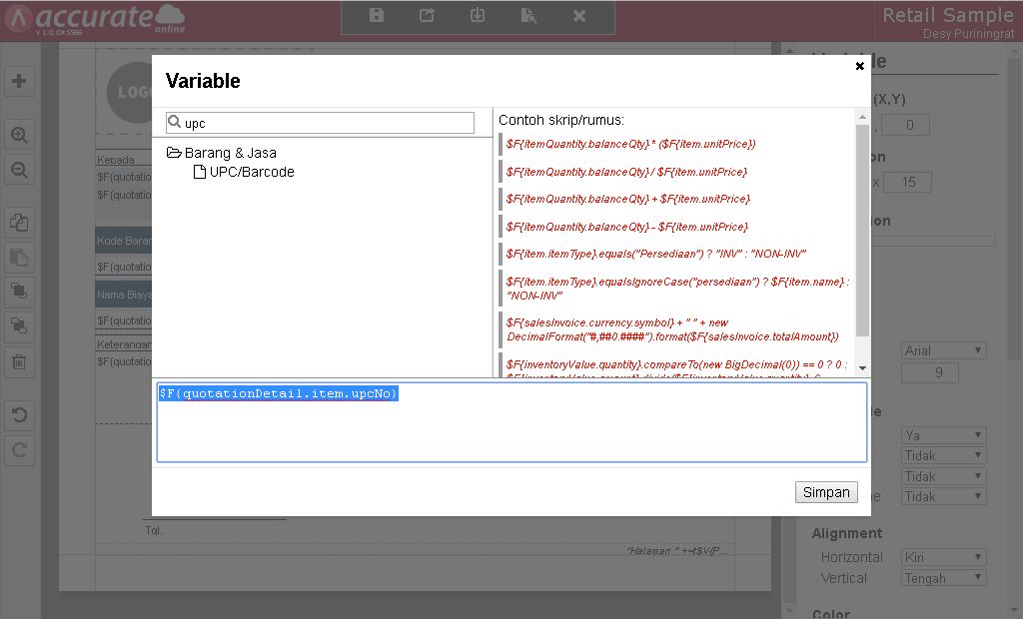1023x619 pixels.
Task: Click the Simpan button
Action: tap(826, 492)
